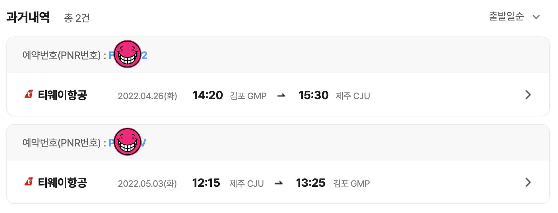This screenshot has height=213, width=558.
Task: Click the 과거내역 section heading
Action: click(28, 17)
